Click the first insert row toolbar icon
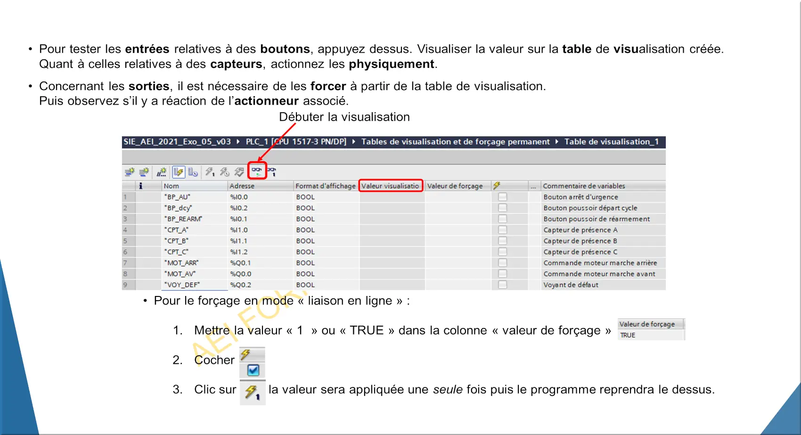This screenshot has width=801, height=435. pyautogui.click(x=130, y=172)
